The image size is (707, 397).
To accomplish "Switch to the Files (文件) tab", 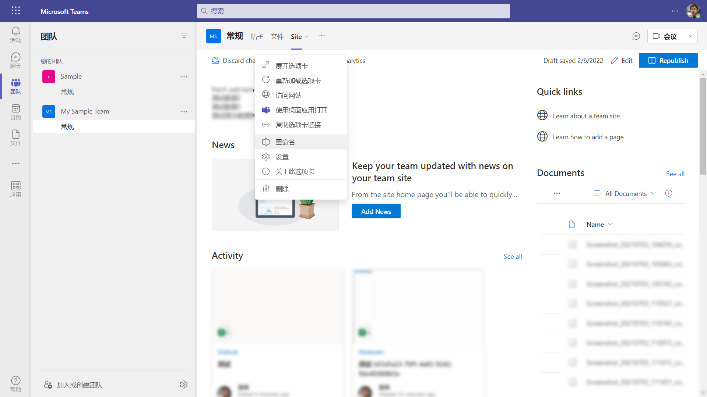I will click(x=277, y=36).
